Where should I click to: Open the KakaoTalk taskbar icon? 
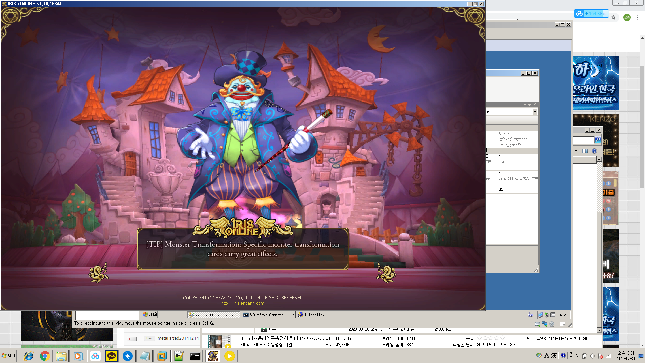[x=112, y=356]
